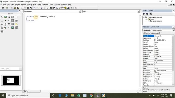
Task: Switch to the Alphabetic properties tab
Action: [147, 33]
